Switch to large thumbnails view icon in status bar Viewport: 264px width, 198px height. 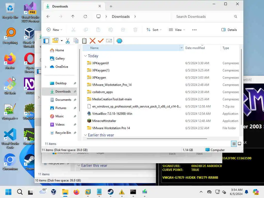[x=240, y=144]
